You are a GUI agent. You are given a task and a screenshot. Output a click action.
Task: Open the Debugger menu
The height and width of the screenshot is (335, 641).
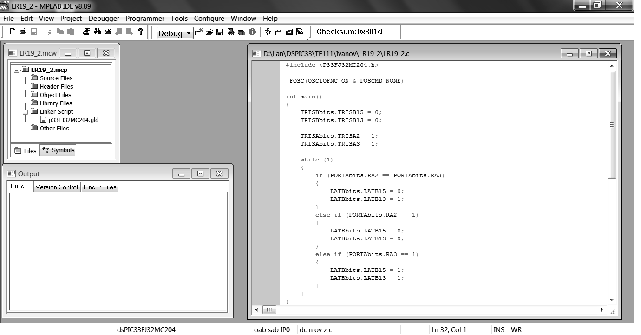click(104, 19)
